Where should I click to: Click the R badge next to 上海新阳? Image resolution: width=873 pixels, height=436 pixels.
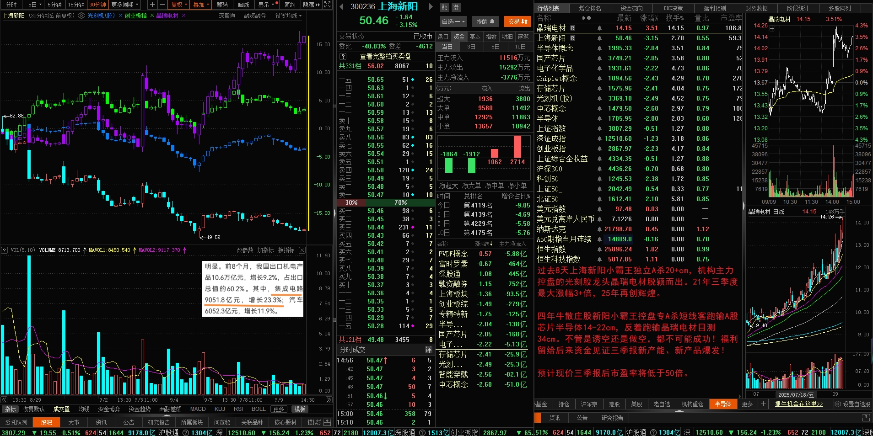pyautogui.click(x=572, y=38)
